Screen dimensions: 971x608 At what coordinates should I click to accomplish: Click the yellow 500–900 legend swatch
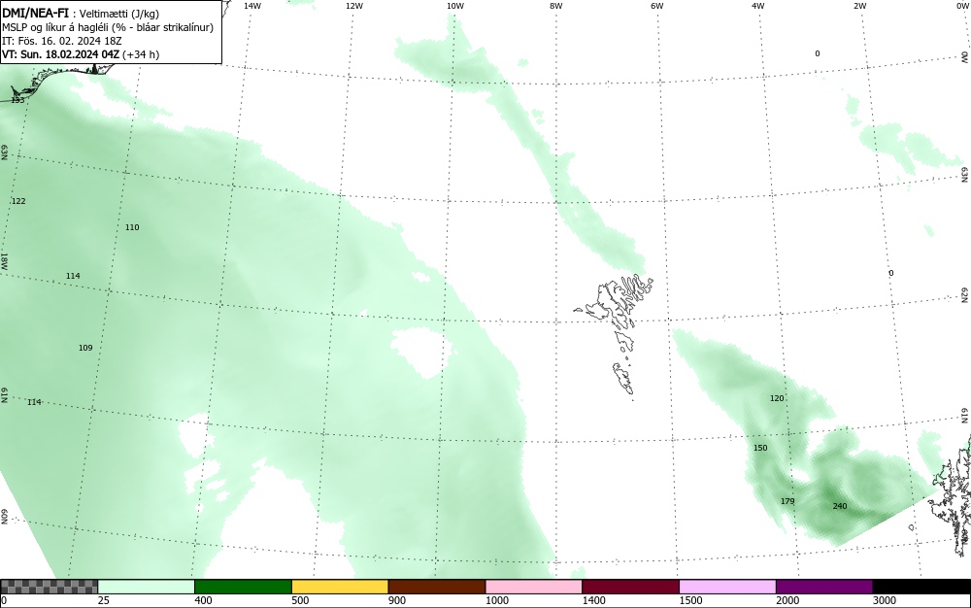[340, 587]
